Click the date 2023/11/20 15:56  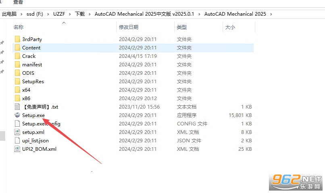[x=139, y=107]
